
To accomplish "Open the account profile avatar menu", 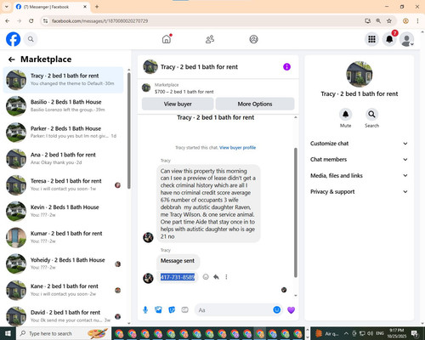I will 407,39.
